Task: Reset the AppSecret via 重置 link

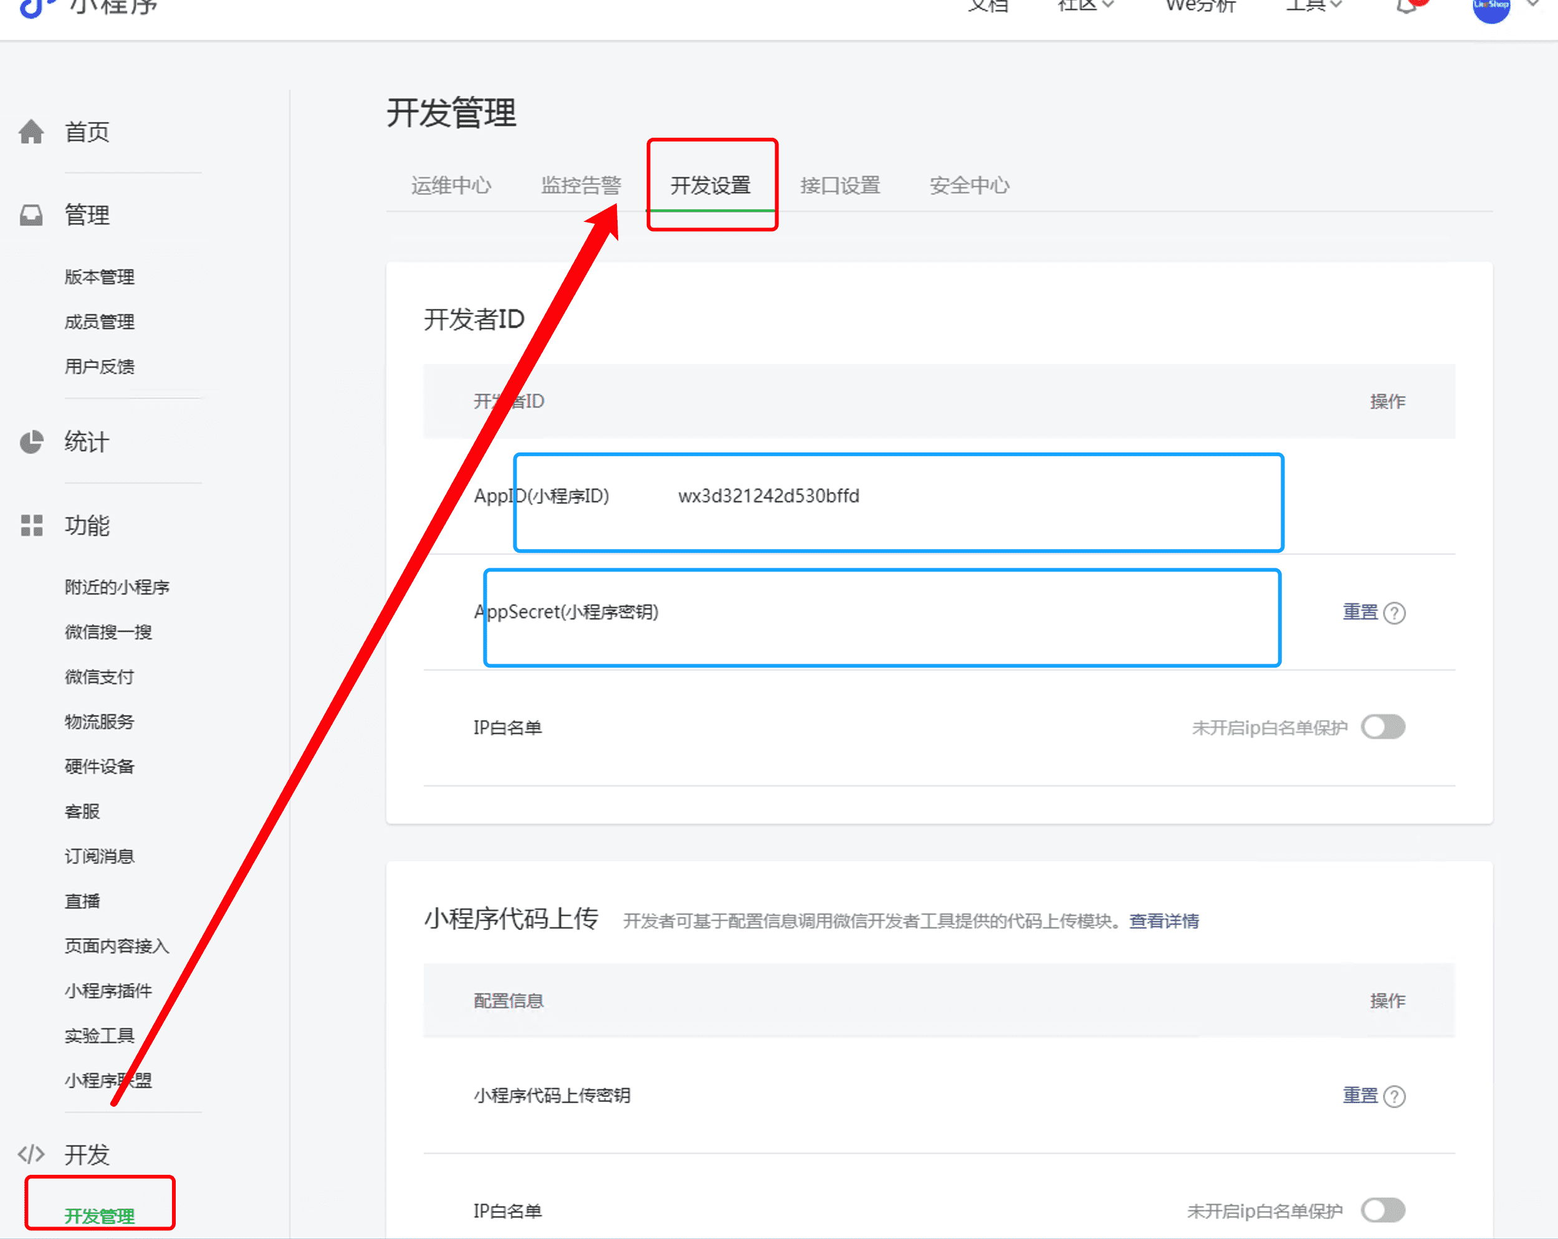Action: (1360, 612)
